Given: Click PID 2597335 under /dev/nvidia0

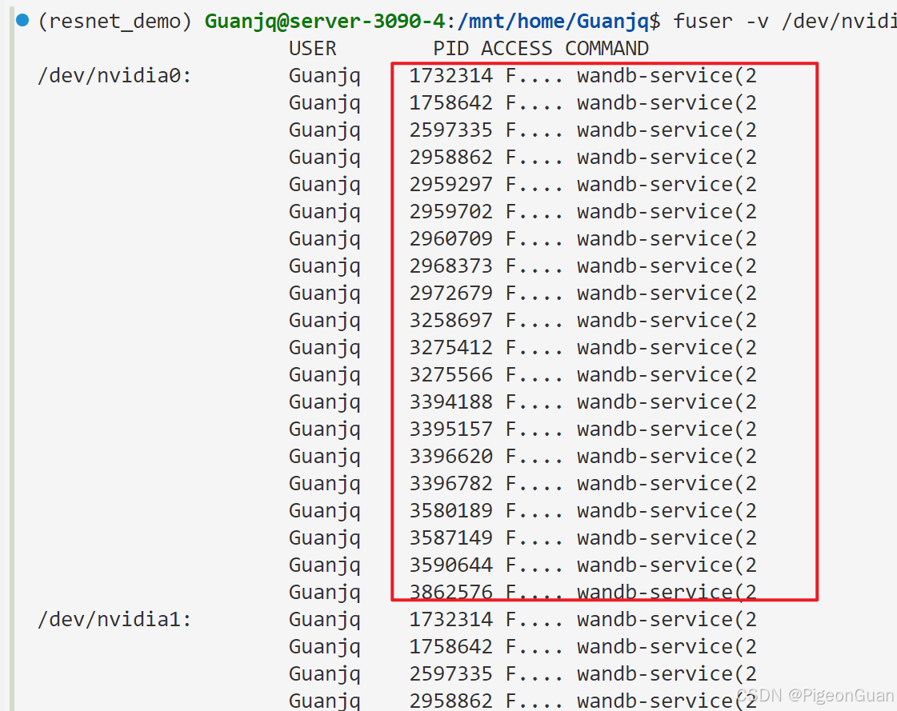Looking at the screenshot, I should [451, 130].
